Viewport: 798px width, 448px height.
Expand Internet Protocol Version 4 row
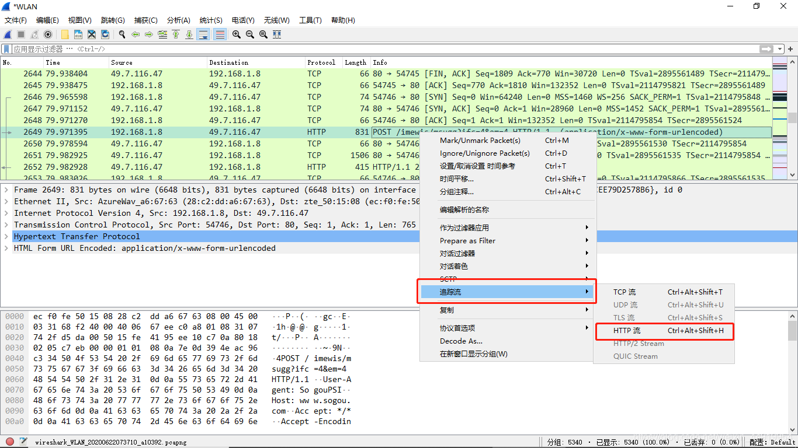[6, 213]
